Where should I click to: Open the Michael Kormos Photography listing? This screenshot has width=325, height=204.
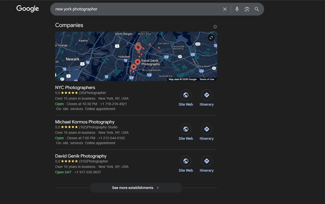click(85, 122)
